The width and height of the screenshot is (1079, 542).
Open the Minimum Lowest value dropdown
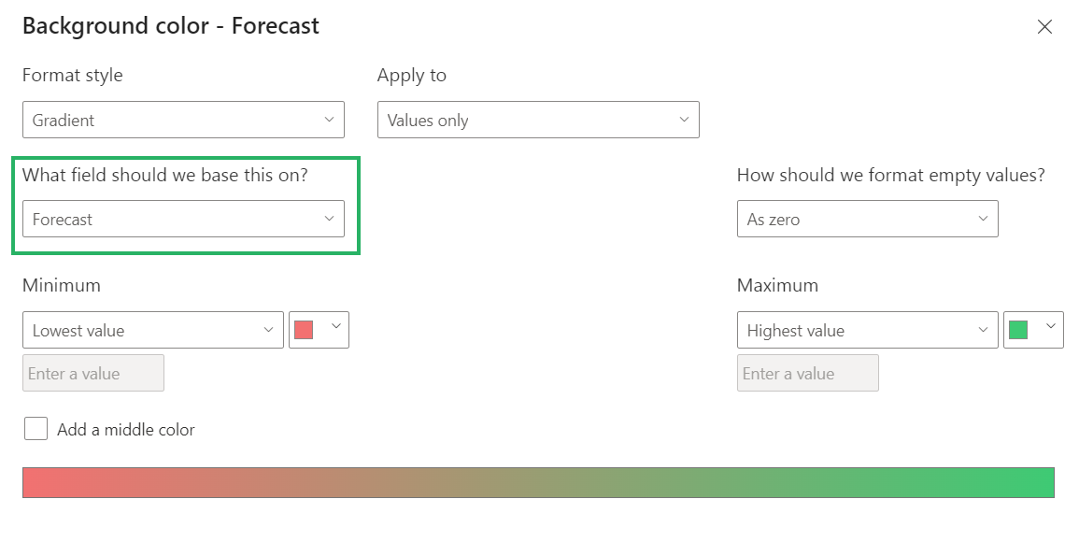[153, 330]
